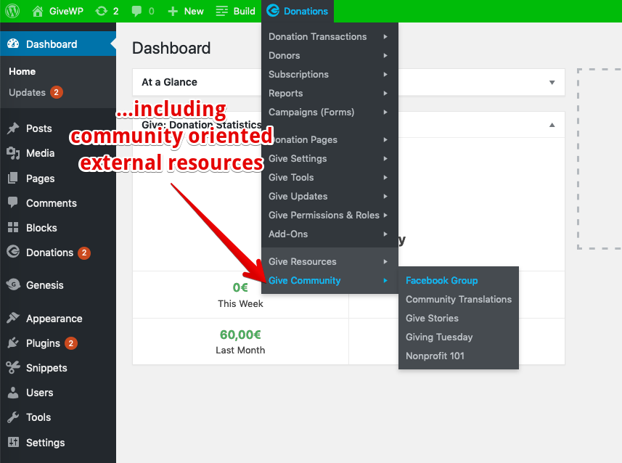Click the Donations Give icon in sidebar
Viewport: 622px width, 463px height.
click(13, 252)
